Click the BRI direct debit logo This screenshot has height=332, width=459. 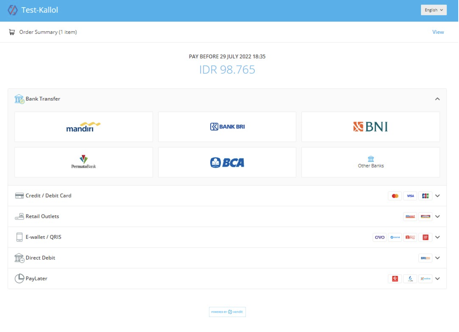[x=425, y=258]
